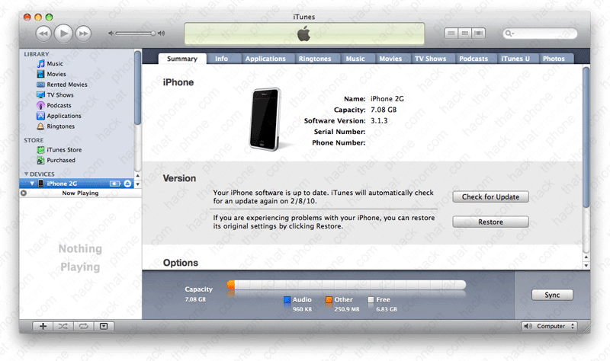The height and width of the screenshot is (361, 610).
Task: Click the search magnifier icon
Action: click(x=509, y=34)
